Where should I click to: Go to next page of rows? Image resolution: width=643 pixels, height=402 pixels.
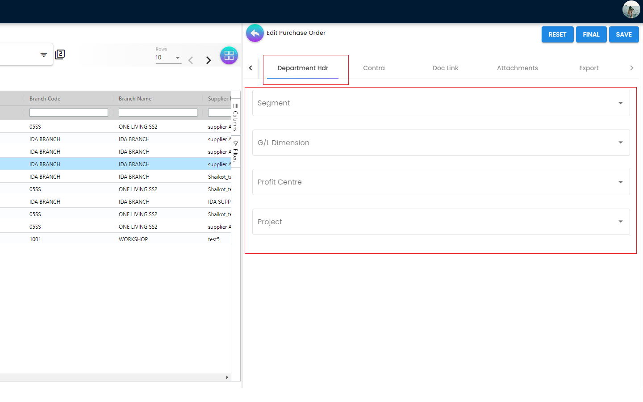coord(209,60)
